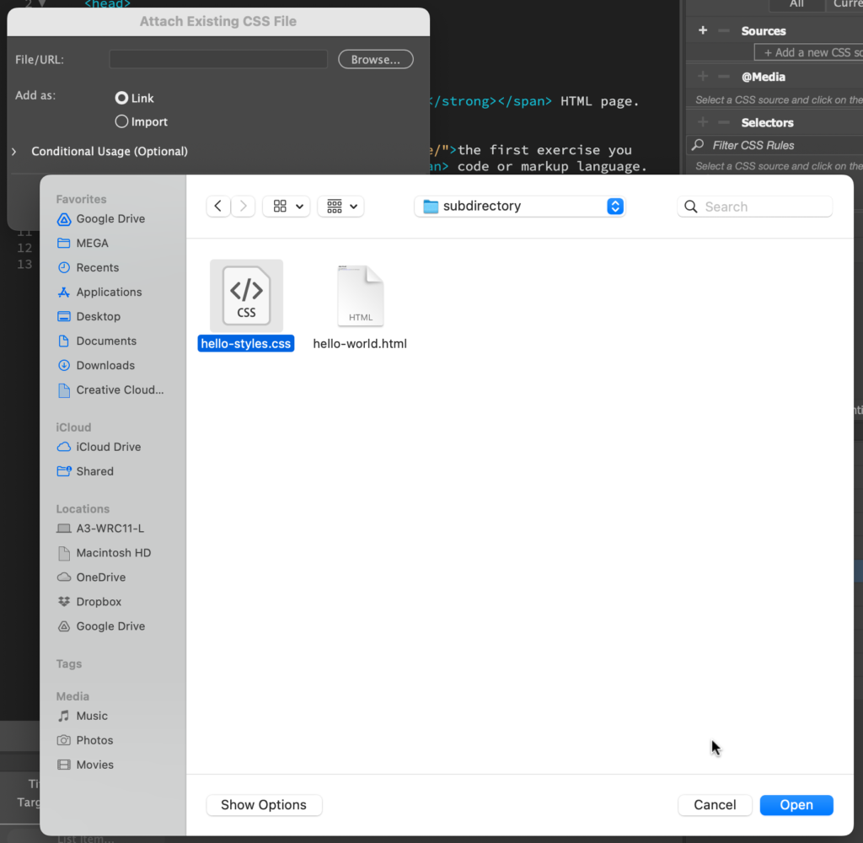Open Google Drive in Favorites sidebar
The width and height of the screenshot is (863, 843).
coord(110,219)
